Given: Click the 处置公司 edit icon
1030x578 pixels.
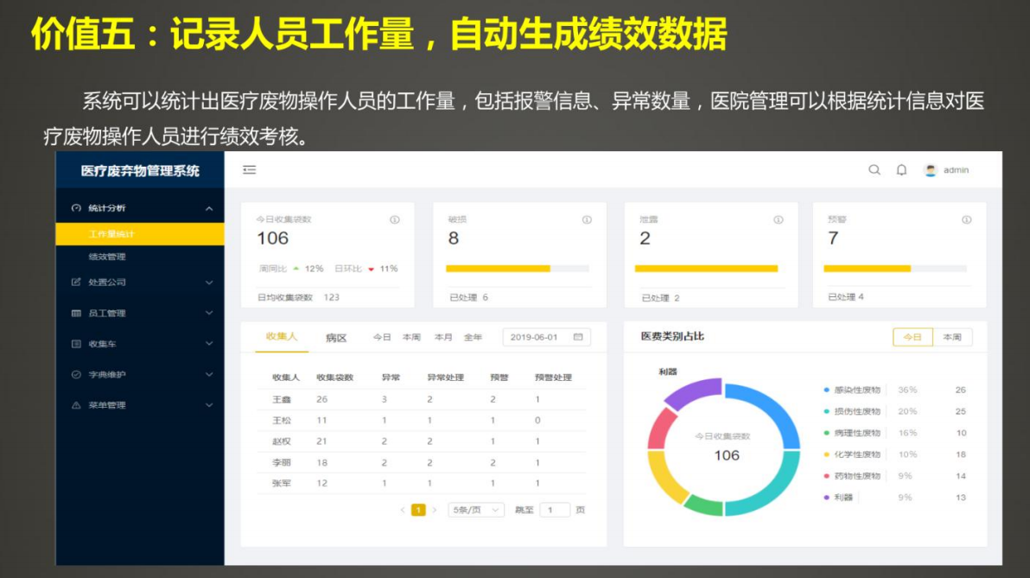Looking at the screenshot, I should (x=76, y=282).
